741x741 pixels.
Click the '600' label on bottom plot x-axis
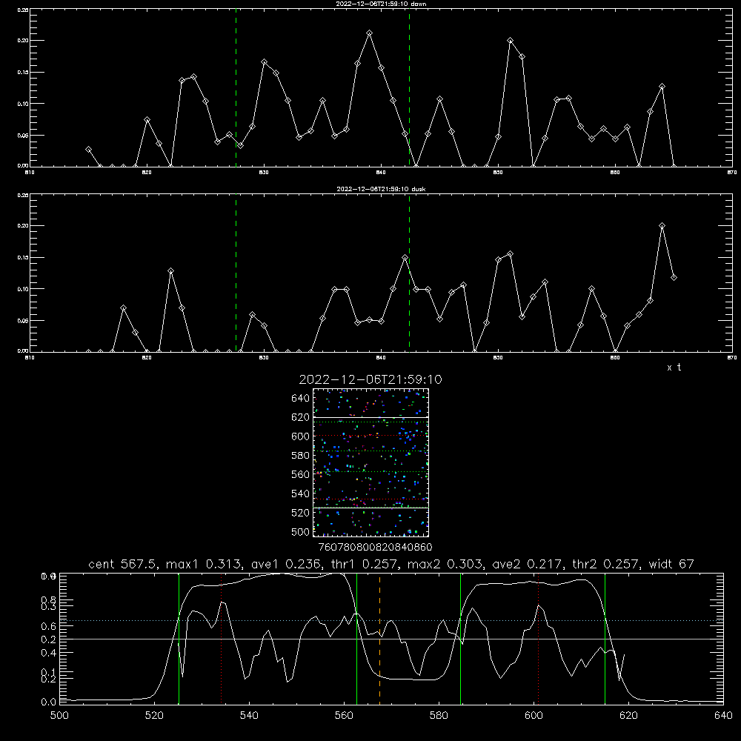tap(534, 716)
